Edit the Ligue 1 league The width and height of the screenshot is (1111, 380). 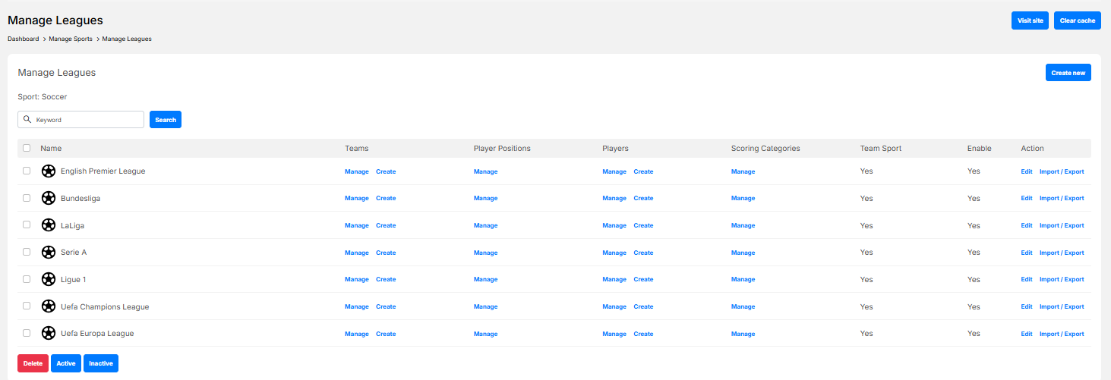point(1026,280)
